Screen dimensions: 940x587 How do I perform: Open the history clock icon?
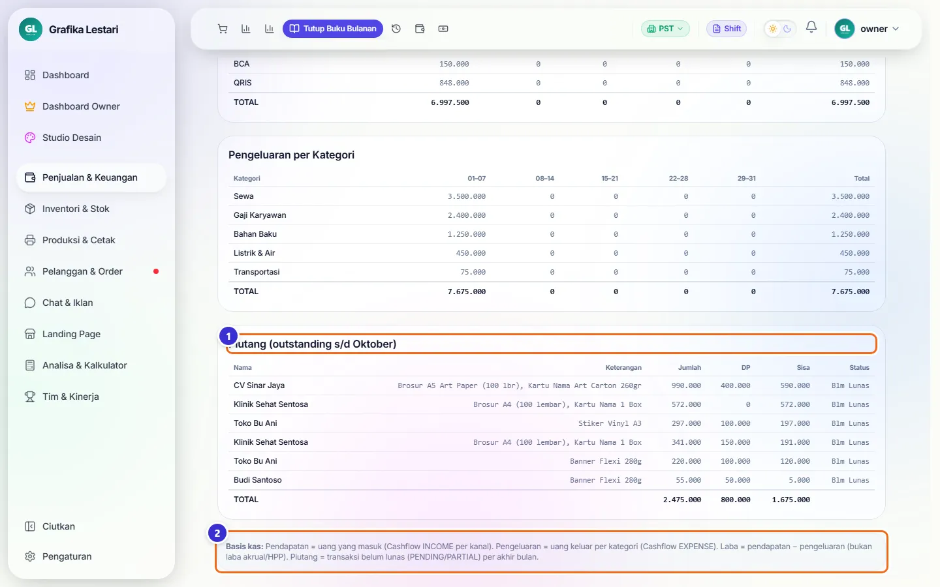tap(396, 29)
